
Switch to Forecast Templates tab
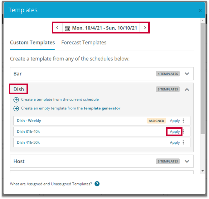(x=84, y=43)
